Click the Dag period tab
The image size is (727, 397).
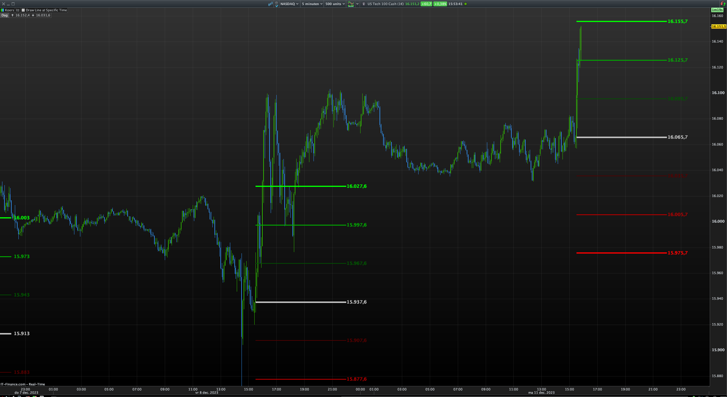[x=4, y=15]
